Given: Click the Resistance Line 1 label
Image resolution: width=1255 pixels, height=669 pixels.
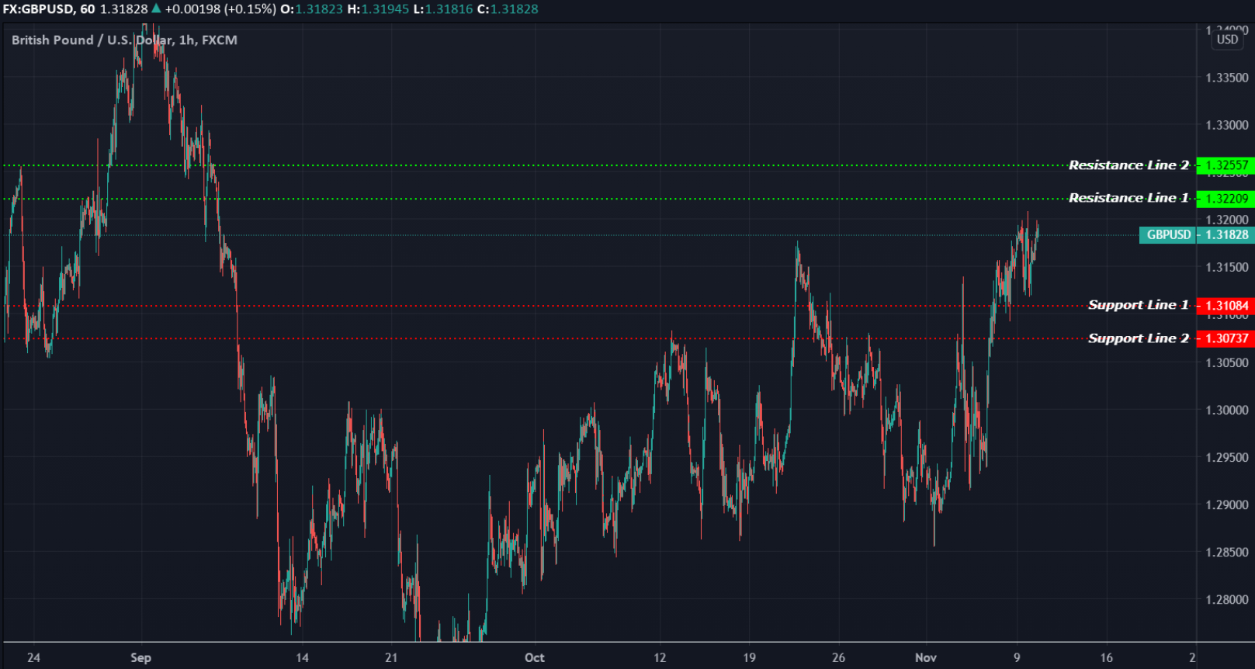Looking at the screenshot, I should point(1128,198).
